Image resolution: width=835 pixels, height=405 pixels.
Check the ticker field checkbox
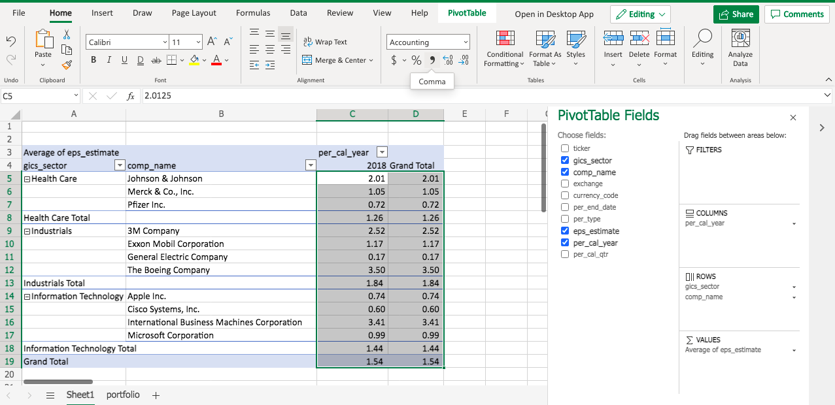coord(565,149)
